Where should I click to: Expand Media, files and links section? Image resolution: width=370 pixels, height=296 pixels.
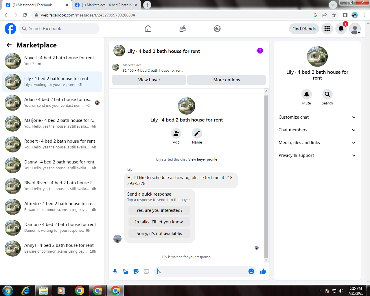tap(317, 143)
